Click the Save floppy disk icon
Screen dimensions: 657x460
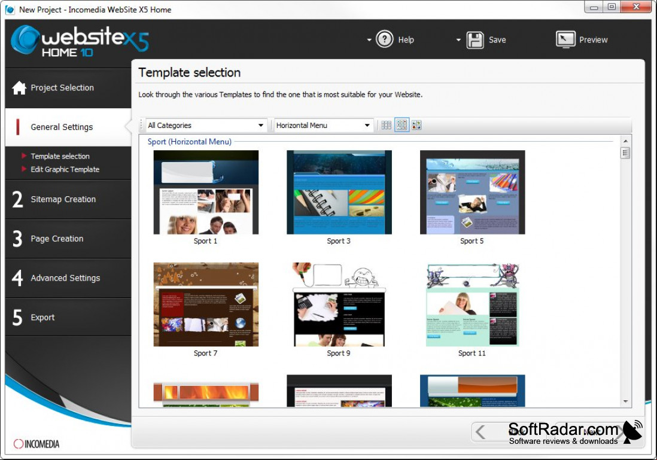[x=475, y=40]
